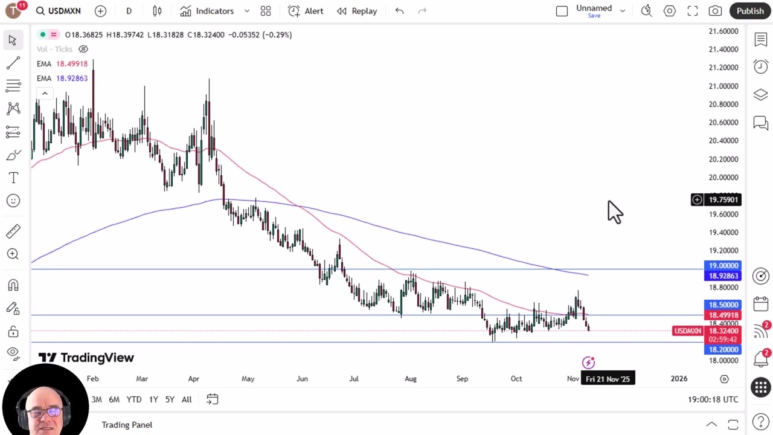Open indicator templates grid icon
Image resolution: width=773 pixels, height=435 pixels.
[266, 11]
